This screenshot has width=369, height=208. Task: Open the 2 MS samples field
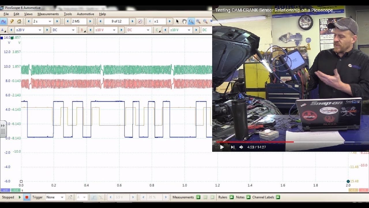pos(79,21)
